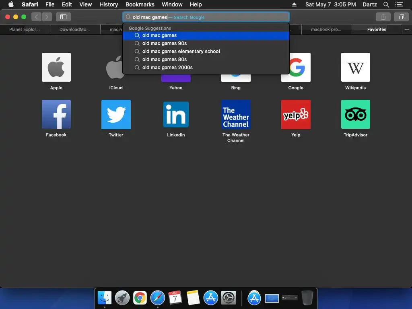Open the Facebook favorite tile
The width and height of the screenshot is (412, 309).
pyautogui.click(x=56, y=114)
